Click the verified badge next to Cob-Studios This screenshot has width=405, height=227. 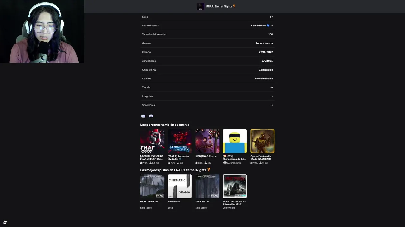pos(268,26)
